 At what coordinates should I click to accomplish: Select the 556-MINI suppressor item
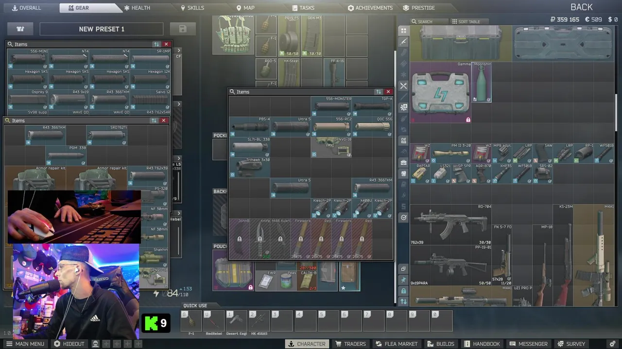[28, 58]
